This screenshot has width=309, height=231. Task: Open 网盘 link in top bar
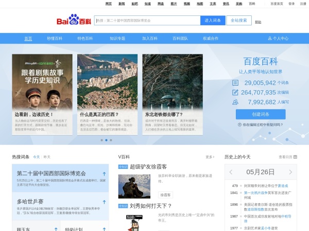tap(161, 4)
